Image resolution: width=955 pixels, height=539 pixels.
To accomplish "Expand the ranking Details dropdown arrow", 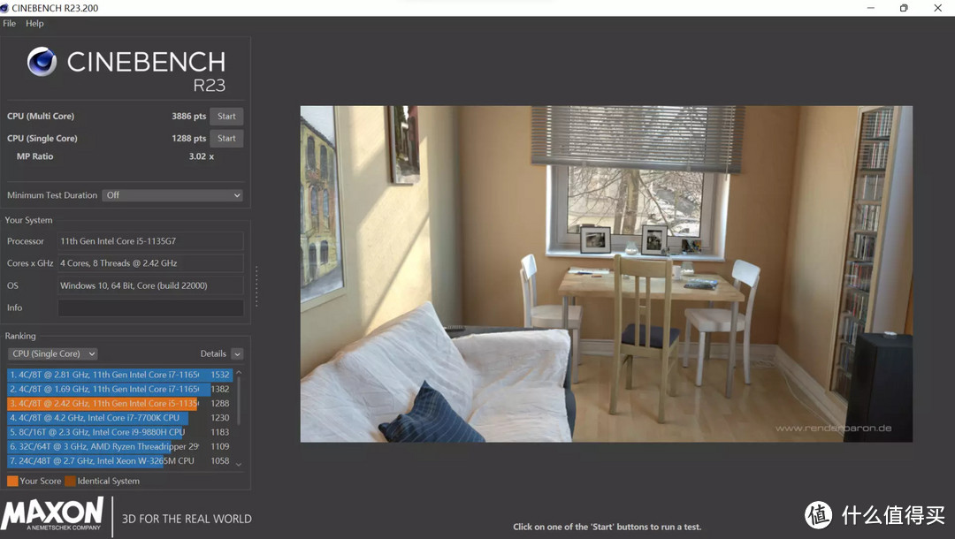I will point(238,354).
